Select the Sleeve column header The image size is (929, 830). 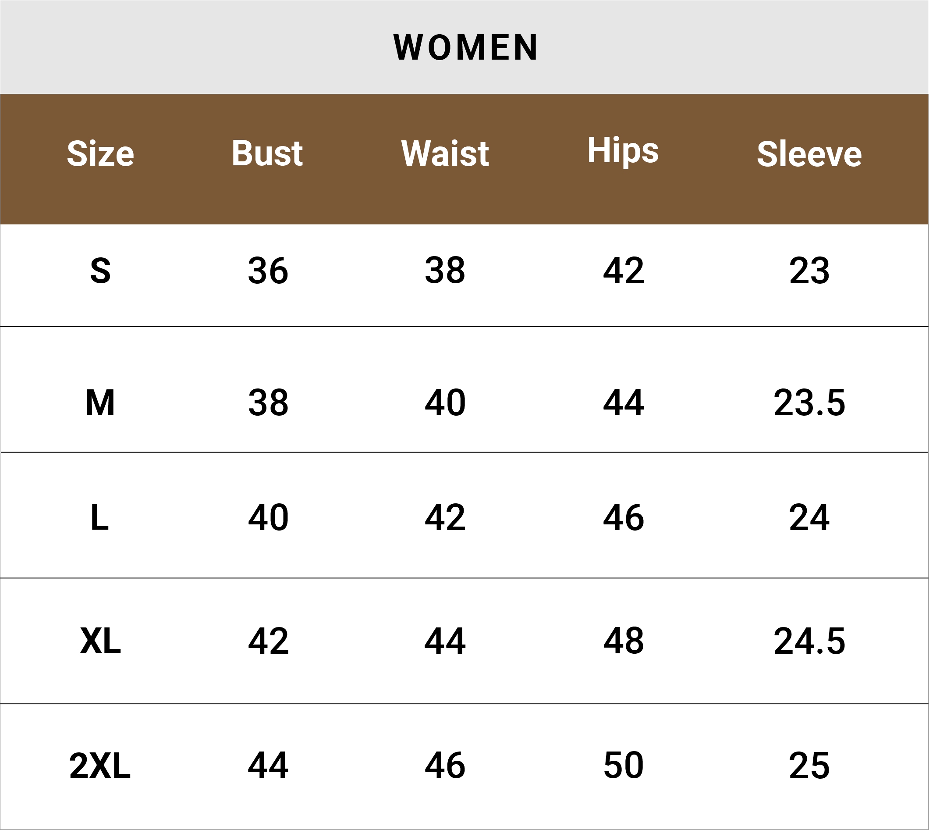pos(809,154)
